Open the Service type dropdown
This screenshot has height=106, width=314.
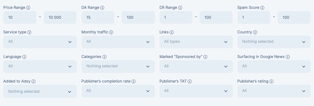pyautogui.click(x=40, y=42)
